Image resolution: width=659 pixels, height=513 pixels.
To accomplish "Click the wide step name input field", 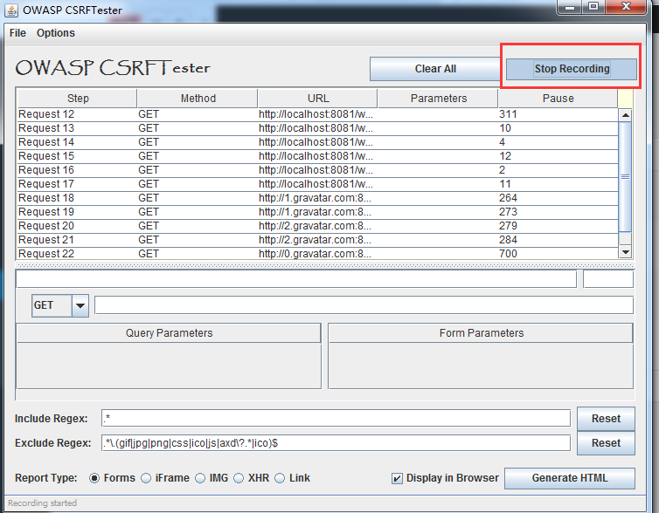I will tap(296, 279).
